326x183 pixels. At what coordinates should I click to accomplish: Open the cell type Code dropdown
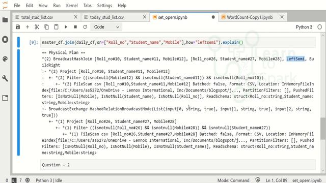pyautogui.click(x=106, y=27)
